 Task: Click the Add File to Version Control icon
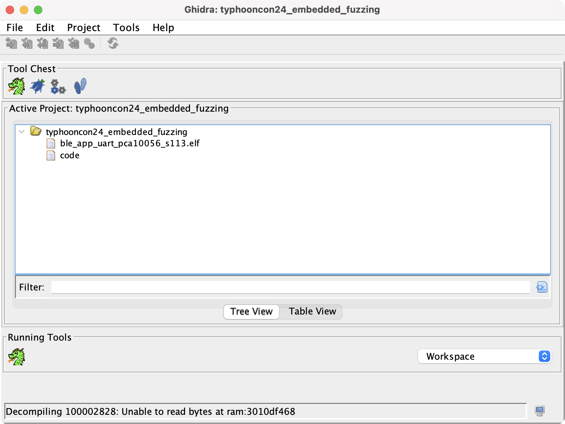[11, 43]
